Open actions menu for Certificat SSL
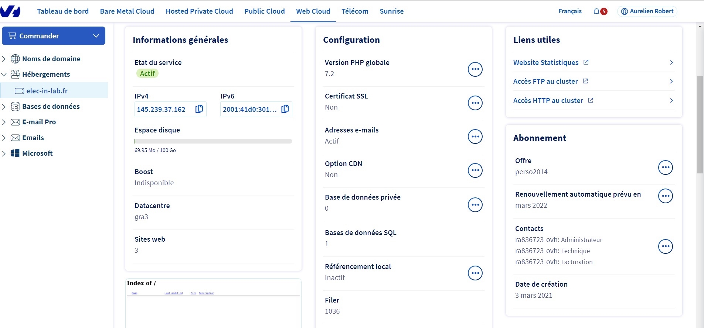This screenshot has width=704, height=328. click(x=475, y=103)
